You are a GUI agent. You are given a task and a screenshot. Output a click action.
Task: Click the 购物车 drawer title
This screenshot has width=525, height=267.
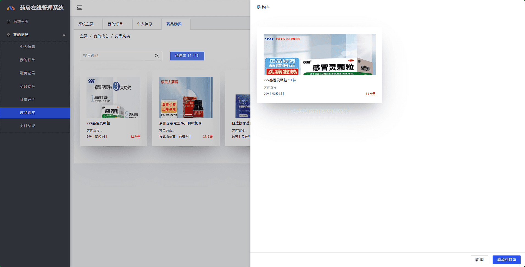pyautogui.click(x=264, y=7)
